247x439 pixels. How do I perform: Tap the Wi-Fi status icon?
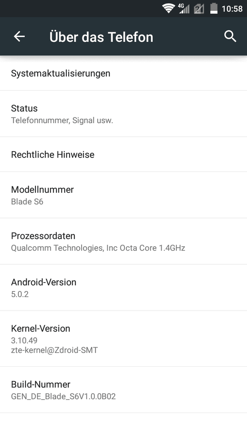click(x=169, y=9)
